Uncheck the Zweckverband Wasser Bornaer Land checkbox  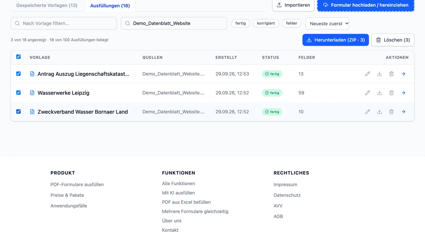pos(18,111)
